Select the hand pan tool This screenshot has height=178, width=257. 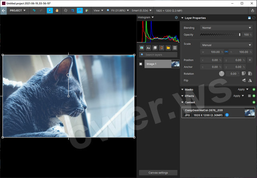point(57,10)
